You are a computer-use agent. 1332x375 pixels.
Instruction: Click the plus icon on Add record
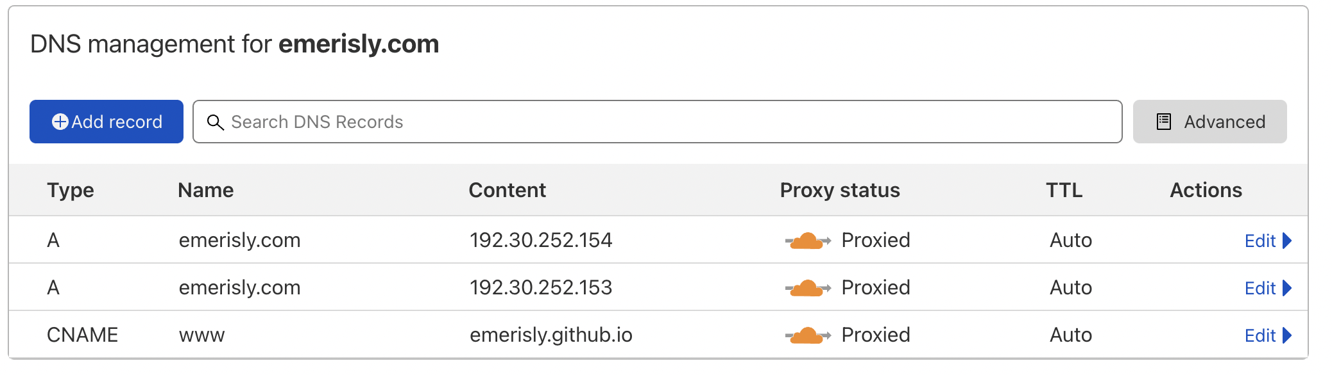60,122
